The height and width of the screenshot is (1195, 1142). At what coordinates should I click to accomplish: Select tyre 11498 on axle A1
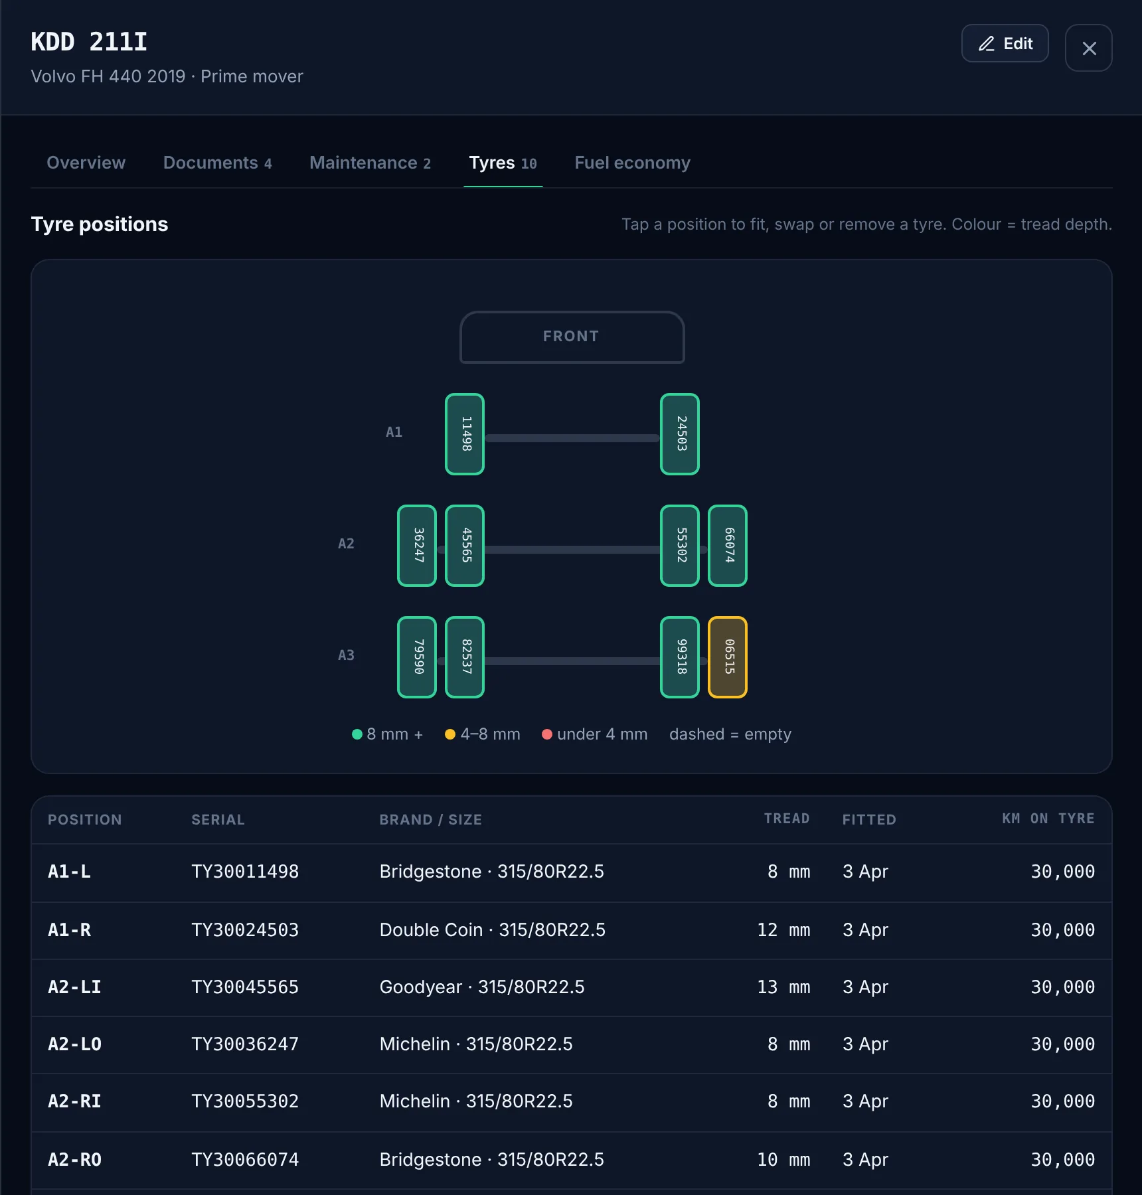465,434
